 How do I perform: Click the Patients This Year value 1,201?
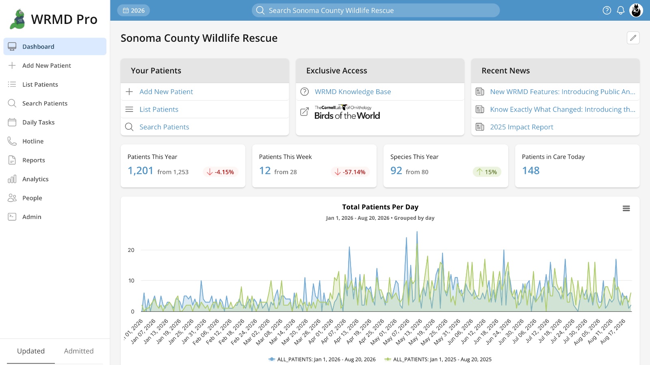pos(141,171)
